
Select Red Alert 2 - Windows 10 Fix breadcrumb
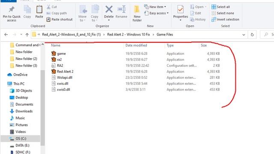click(128, 35)
